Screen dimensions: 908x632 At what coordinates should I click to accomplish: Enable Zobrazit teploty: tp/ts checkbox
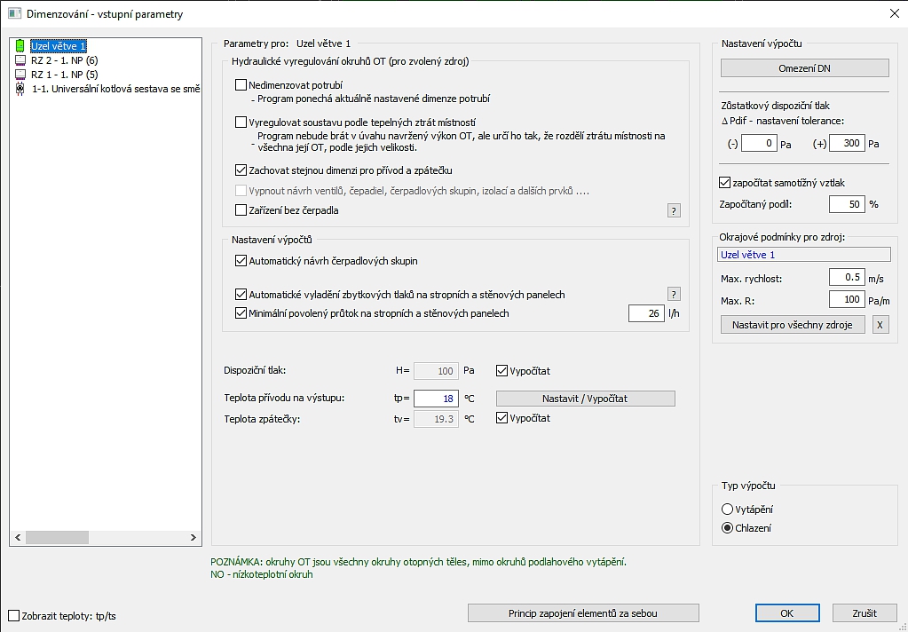tap(14, 616)
